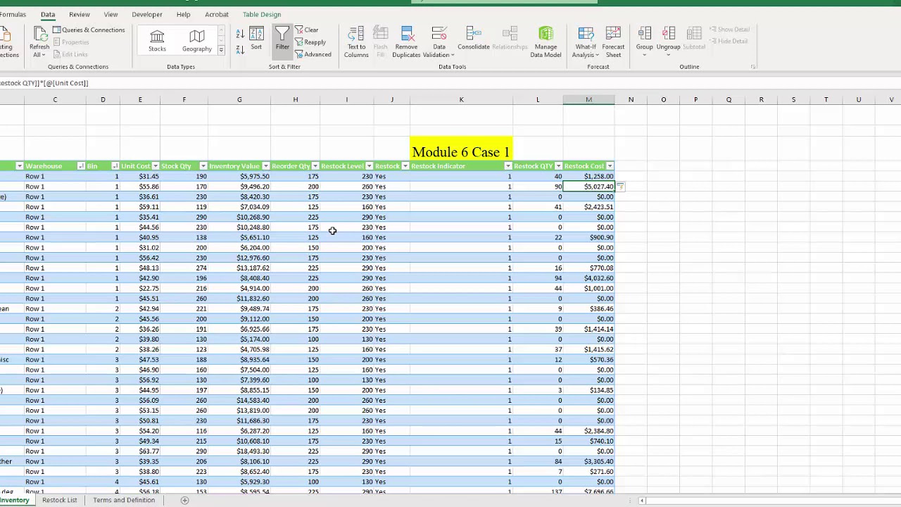This screenshot has width=901, height=507.
Task: Click the formula bar
Action: 450,83
